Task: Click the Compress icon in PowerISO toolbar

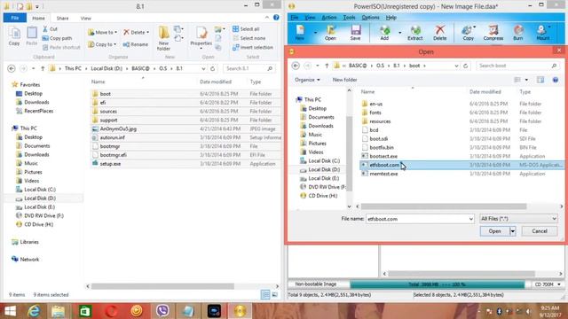Action: tap(493, 32)
